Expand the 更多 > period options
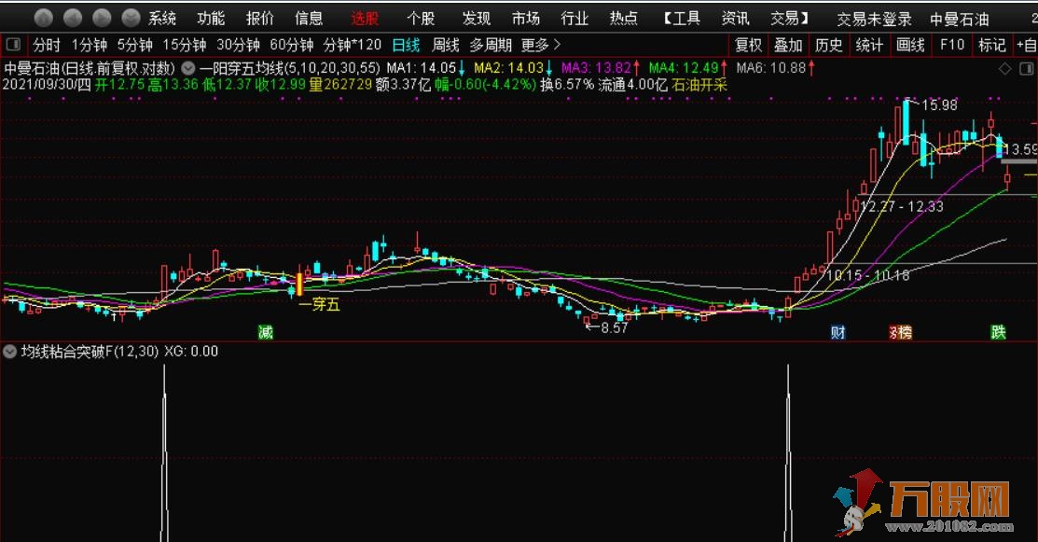The image size is (1038, 542). (541, 45)
